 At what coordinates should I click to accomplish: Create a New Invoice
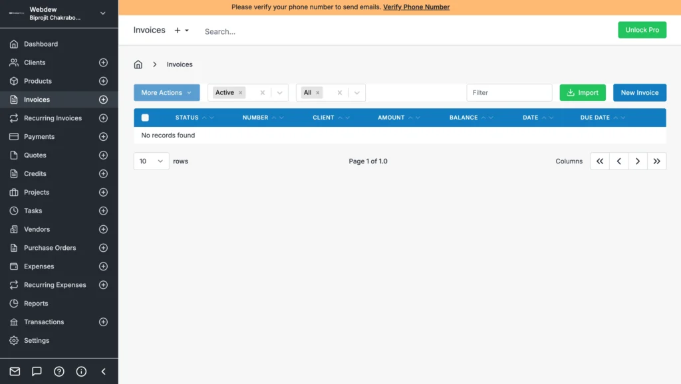[639, 92]
